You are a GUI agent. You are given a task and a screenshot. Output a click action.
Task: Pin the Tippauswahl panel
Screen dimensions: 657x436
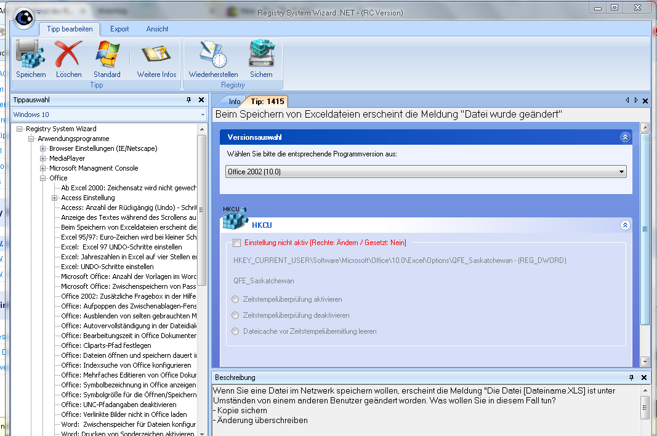(x=188, y=100)
